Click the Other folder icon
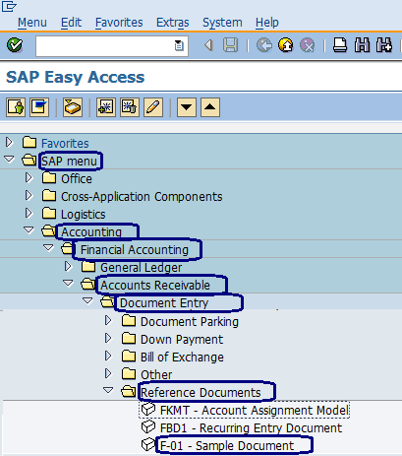Viewport: 402px width, 456px height. [129, 373]
